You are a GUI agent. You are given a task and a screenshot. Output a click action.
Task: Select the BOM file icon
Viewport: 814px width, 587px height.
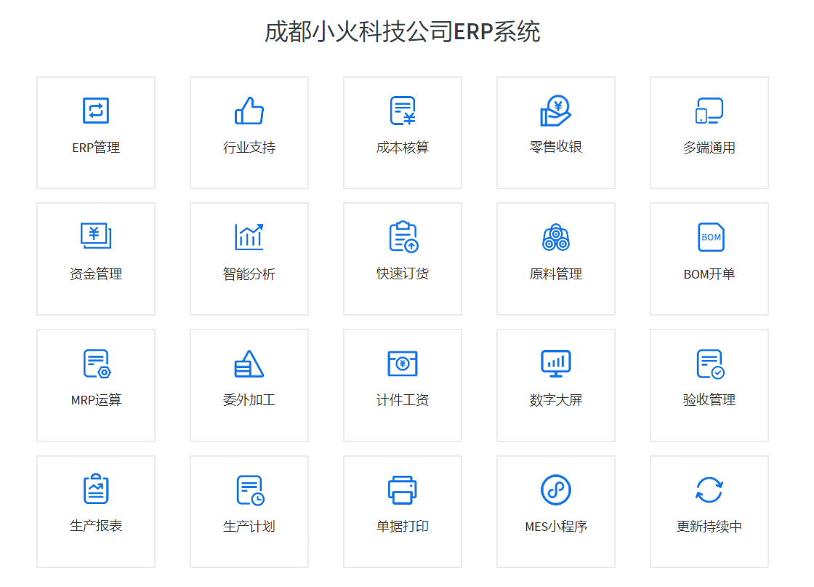(x=710, y=237)
